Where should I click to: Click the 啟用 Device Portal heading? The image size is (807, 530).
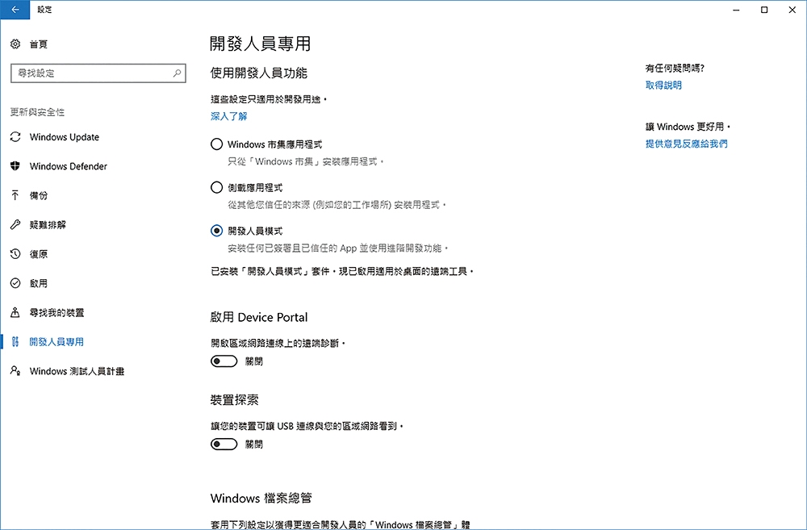point(259,317)
